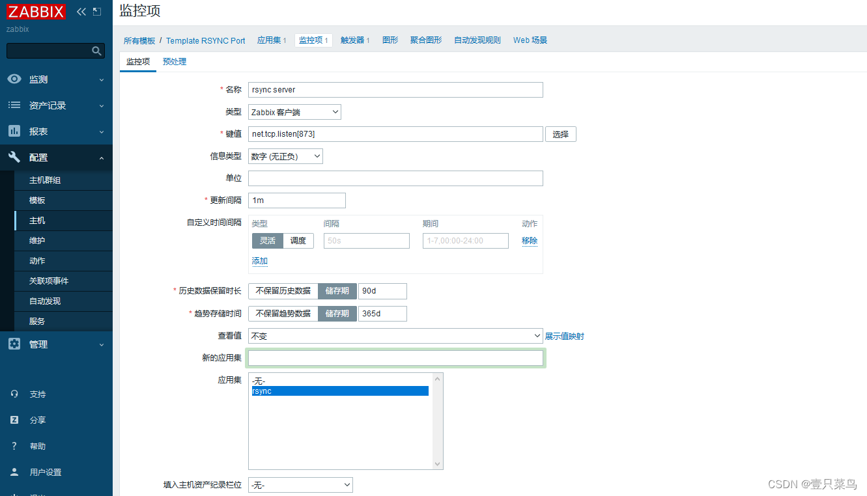Click the 选择 key button

coord(561,134)
